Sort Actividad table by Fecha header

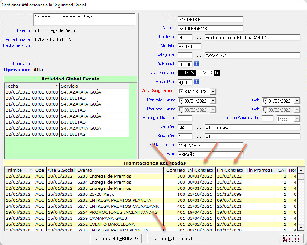(32, 86)
